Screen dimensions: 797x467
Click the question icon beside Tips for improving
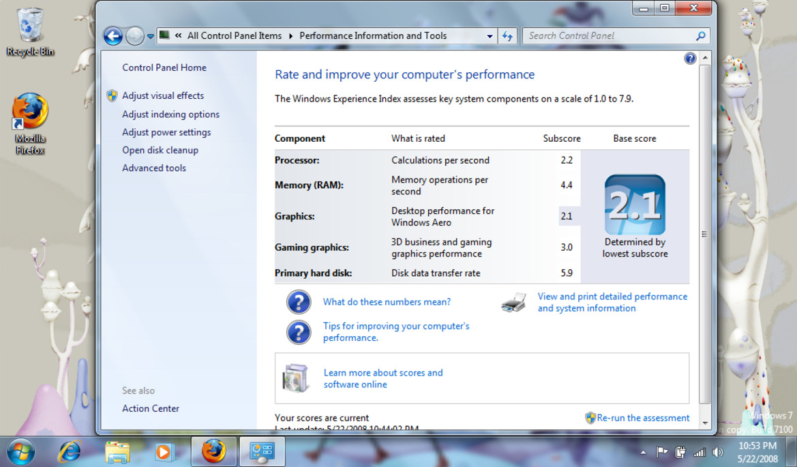pos(299,332)
